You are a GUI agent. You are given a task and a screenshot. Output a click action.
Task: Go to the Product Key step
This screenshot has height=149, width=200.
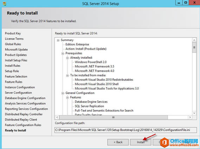[13, 33]
